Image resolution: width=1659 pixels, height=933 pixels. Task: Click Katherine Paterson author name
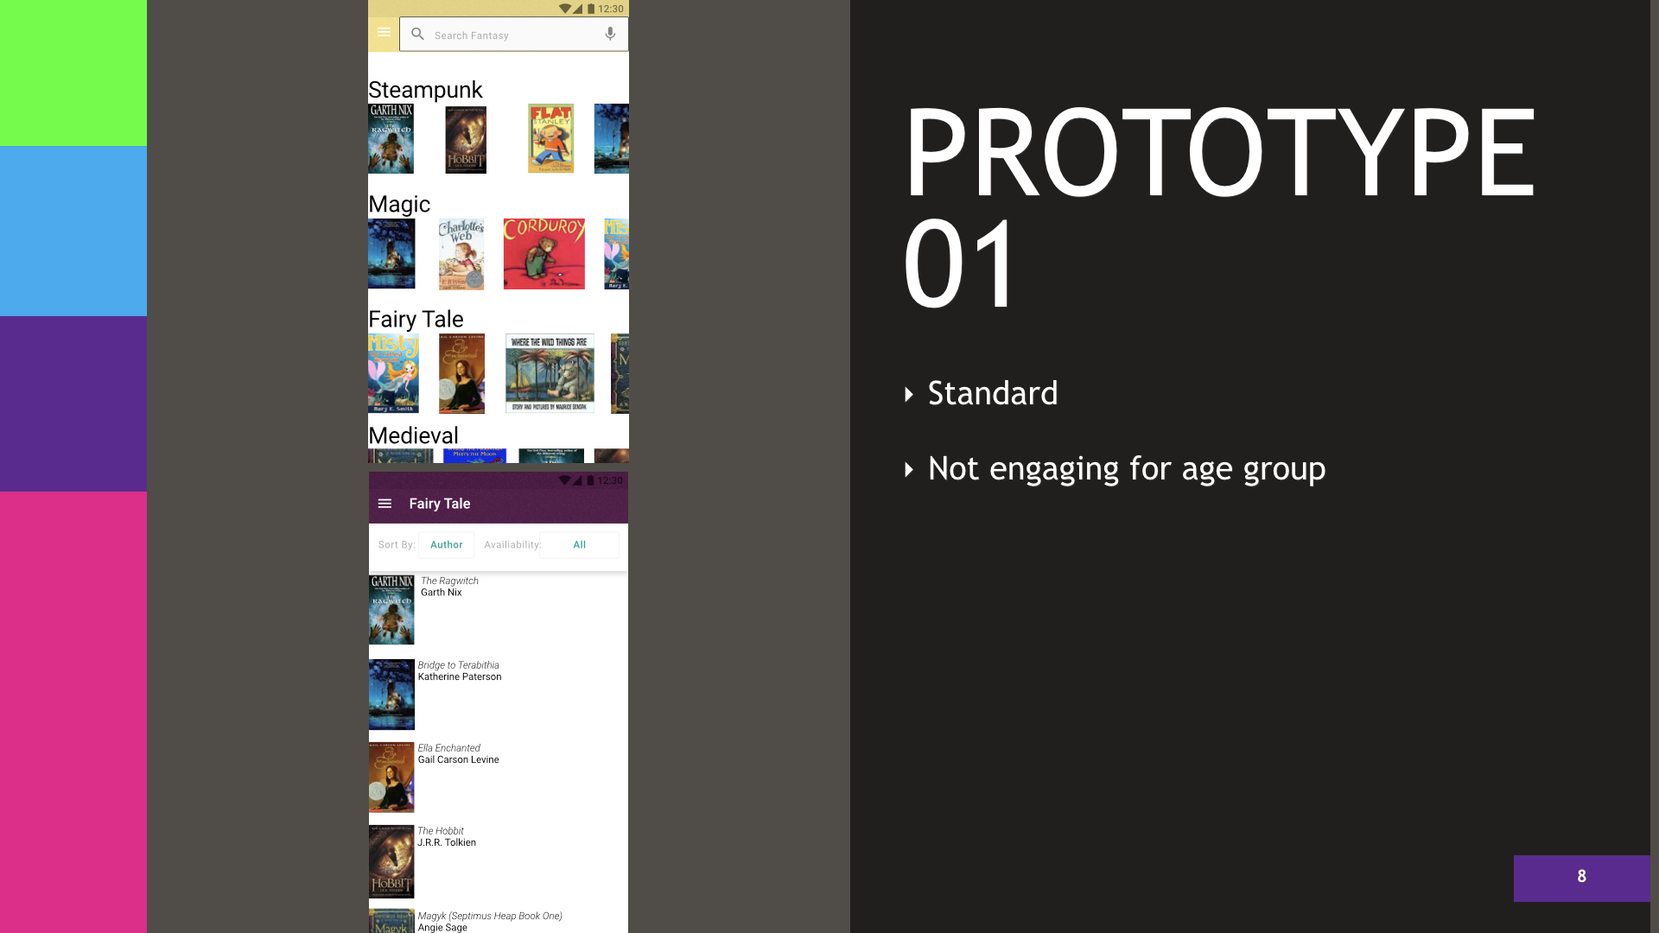pyautogui.click(x=460, y=677)
